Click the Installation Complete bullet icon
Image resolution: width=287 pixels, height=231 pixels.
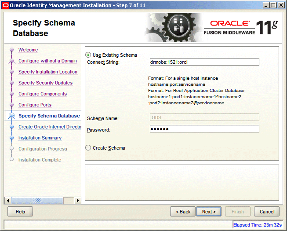[x=12, y=159]
